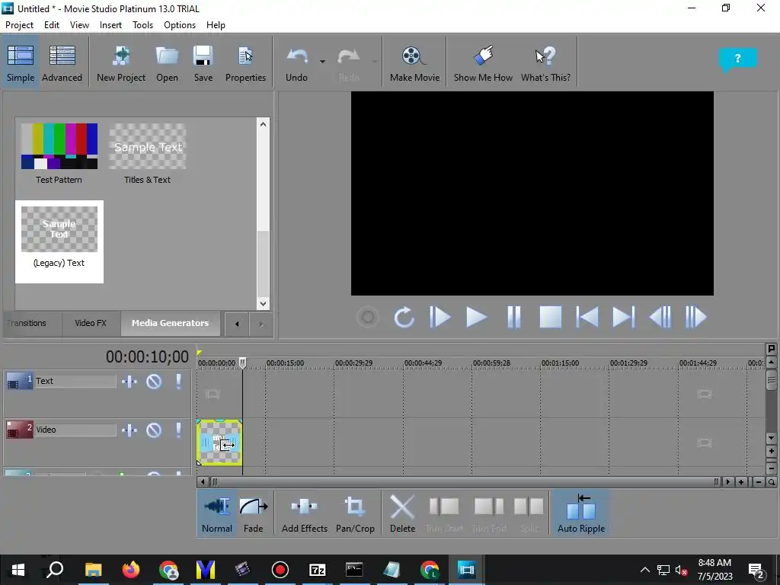
Task: Click the Video track 2 icon
Action: (x=19, y=430)
